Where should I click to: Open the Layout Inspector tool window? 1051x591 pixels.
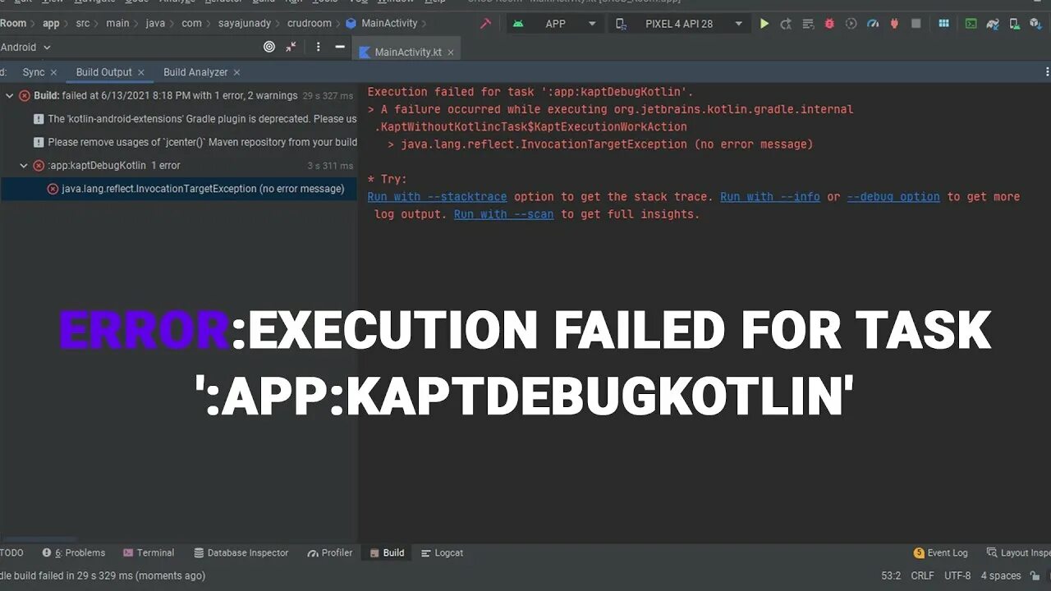tap(1018, 553)
